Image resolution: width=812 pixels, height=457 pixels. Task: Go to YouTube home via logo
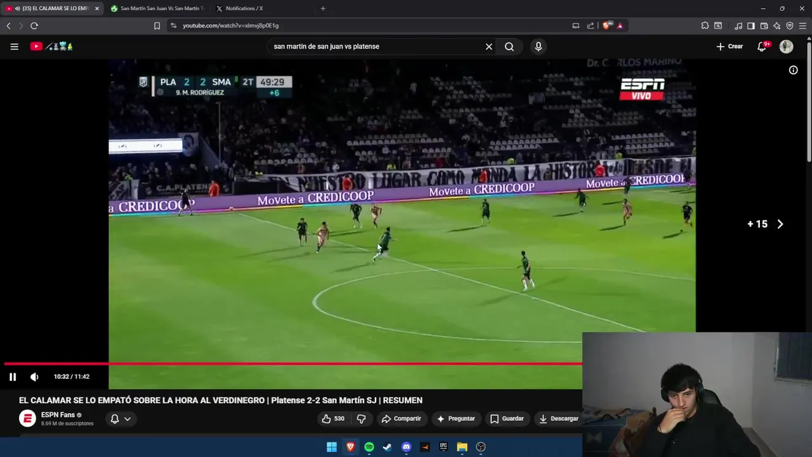[x=51, y=46]
